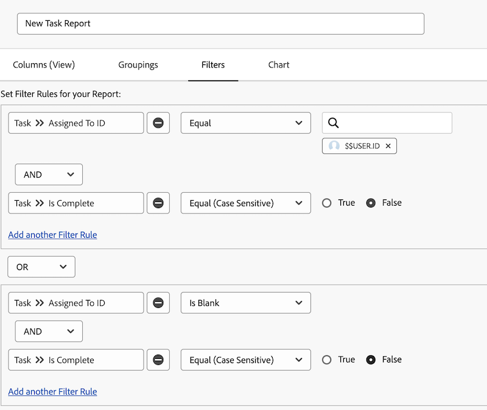
Task: Click the New Task Report name field
Action: 220,23
